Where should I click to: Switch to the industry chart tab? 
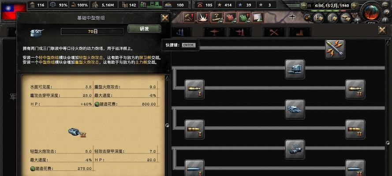(300, 32)
